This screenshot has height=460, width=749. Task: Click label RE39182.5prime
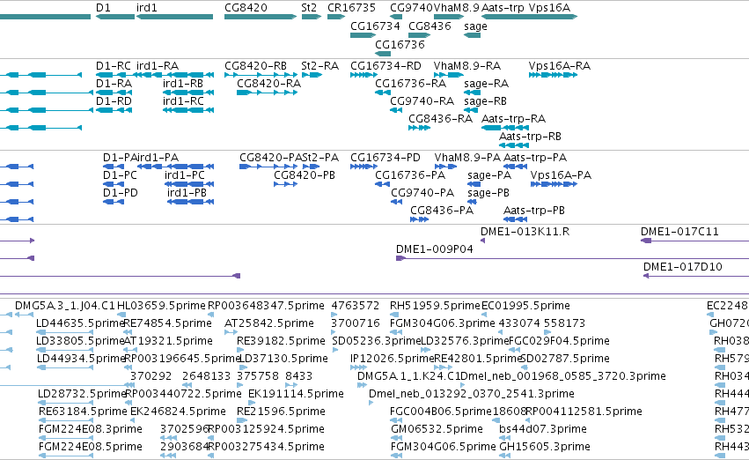(281, 341)
